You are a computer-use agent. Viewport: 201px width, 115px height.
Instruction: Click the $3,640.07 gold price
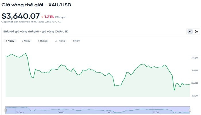(x=20, y=16)
